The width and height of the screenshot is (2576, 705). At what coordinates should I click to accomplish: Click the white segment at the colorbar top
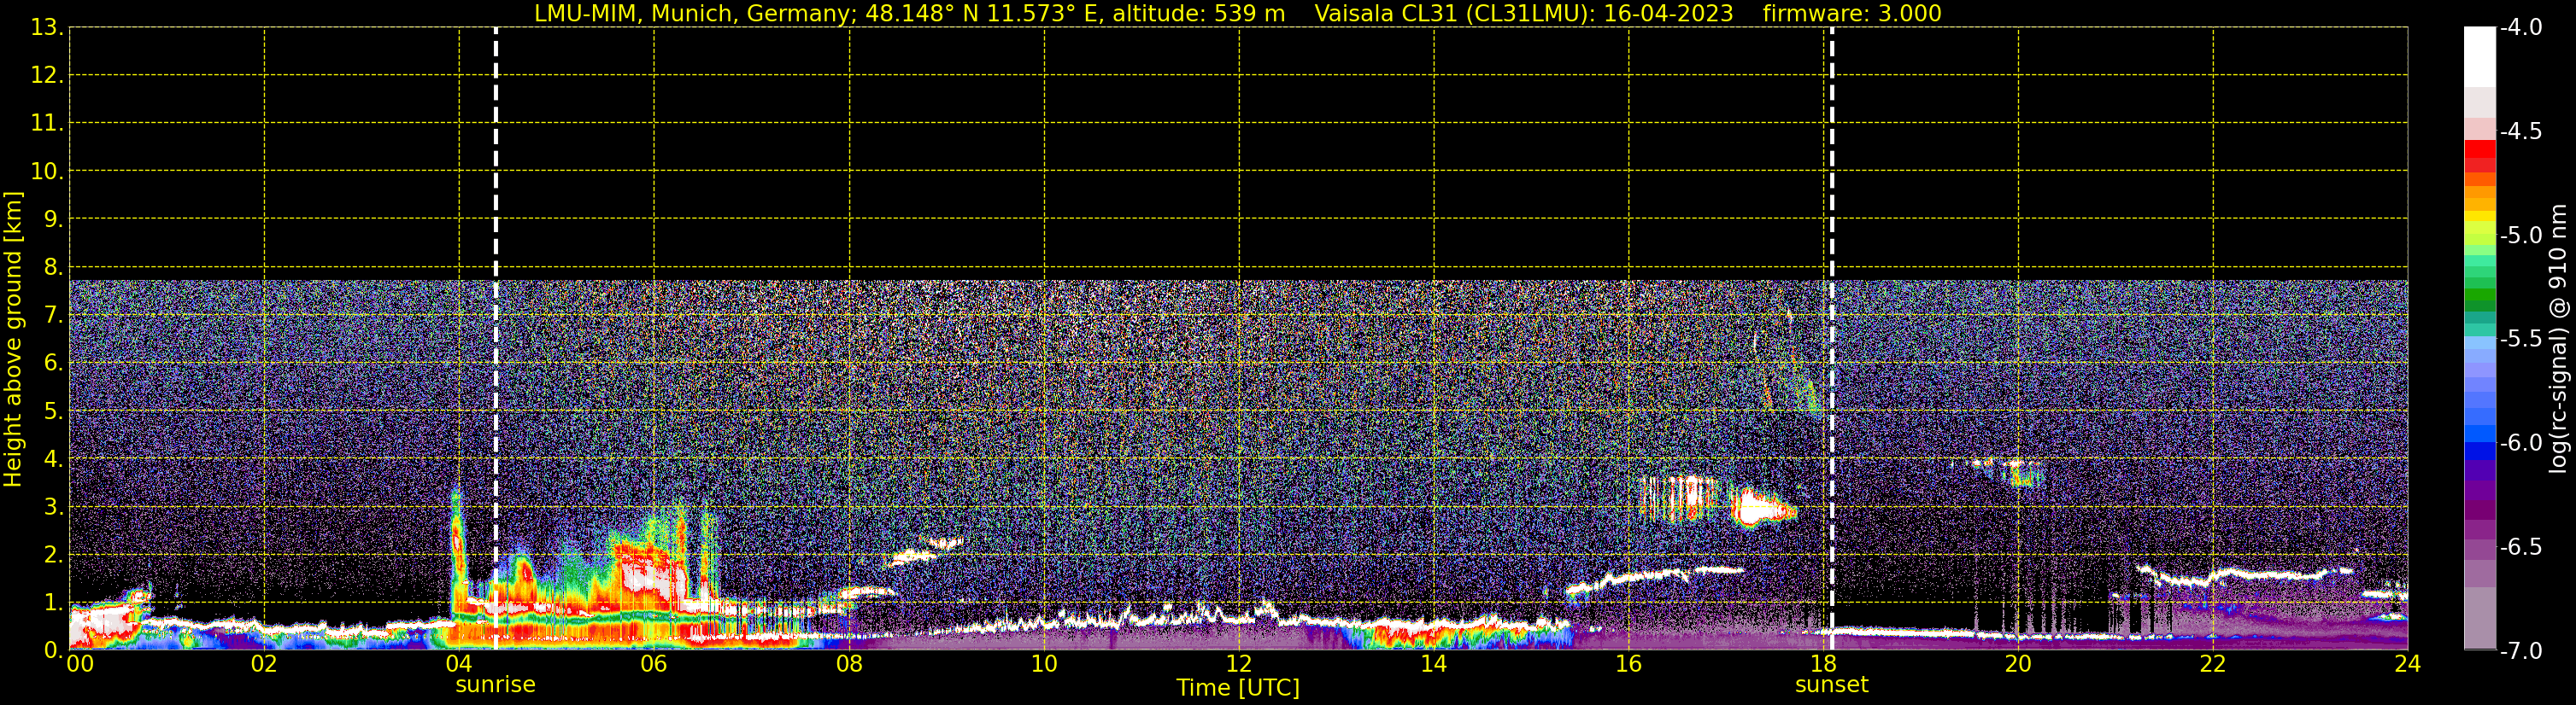point(2479,57)
